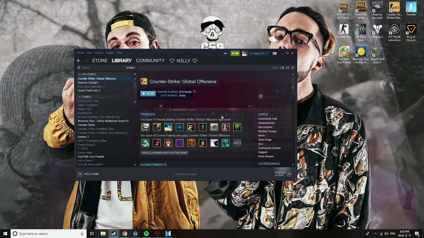Image resolution: width=424 pixels, height=238 pixels.
Task: Open Business Tour desktop shortcut
Action: tap(361, 55)
